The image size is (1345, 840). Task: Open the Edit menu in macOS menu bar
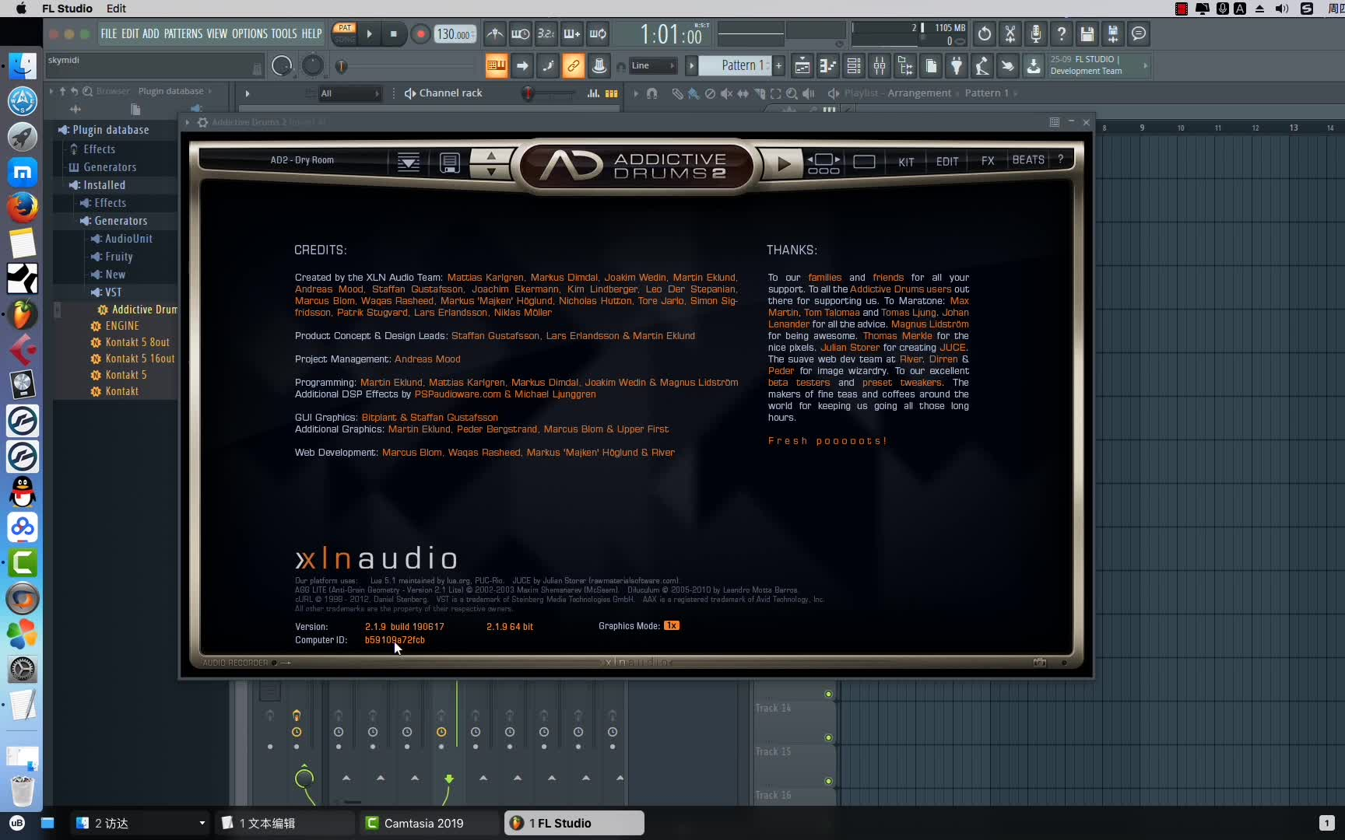point(116,9)
